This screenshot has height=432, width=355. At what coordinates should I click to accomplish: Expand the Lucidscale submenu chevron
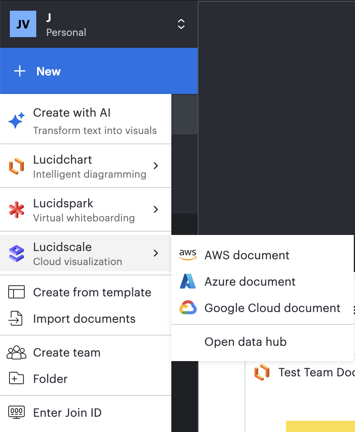coord(156,253)
